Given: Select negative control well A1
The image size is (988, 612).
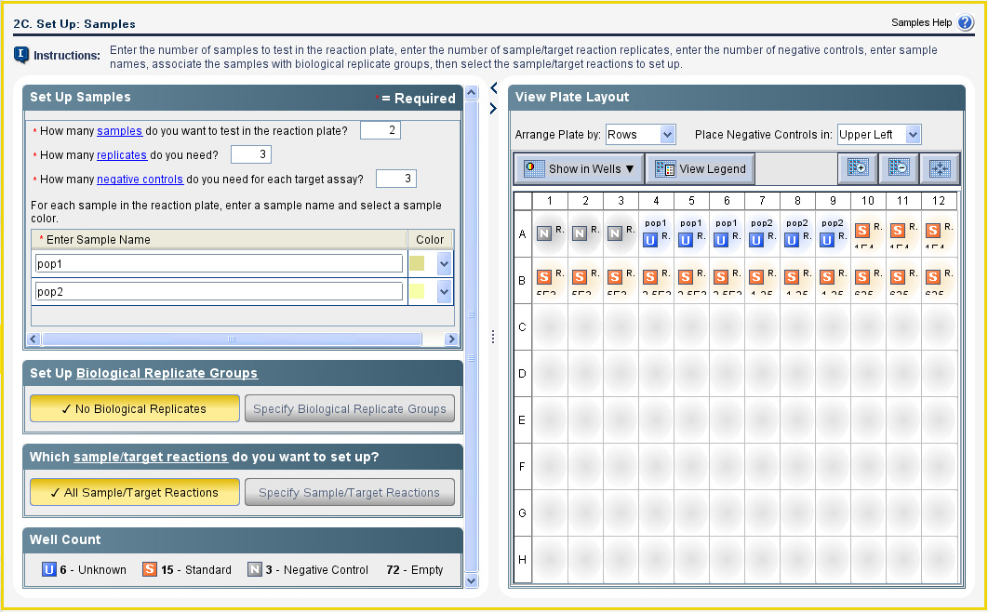Looking at the screenshot, I should click(x=551, y=233).
